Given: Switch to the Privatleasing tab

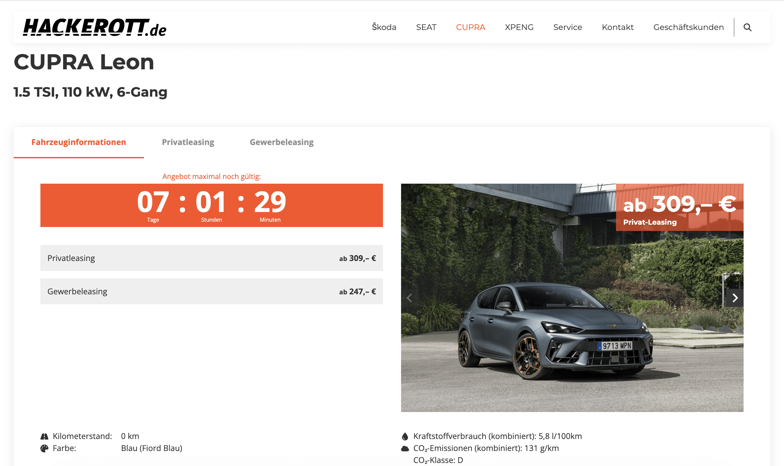Looking at the screenshot, I should 188,142.
